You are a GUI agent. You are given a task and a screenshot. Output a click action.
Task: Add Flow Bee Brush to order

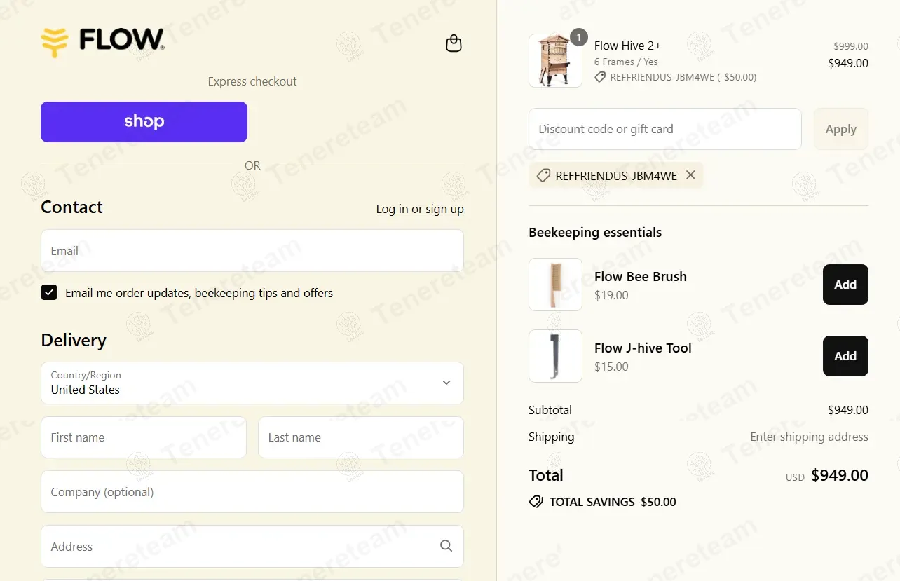click(x=845, y=285)
